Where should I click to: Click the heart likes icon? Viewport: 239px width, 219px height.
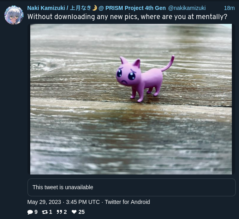coord(74,212)
